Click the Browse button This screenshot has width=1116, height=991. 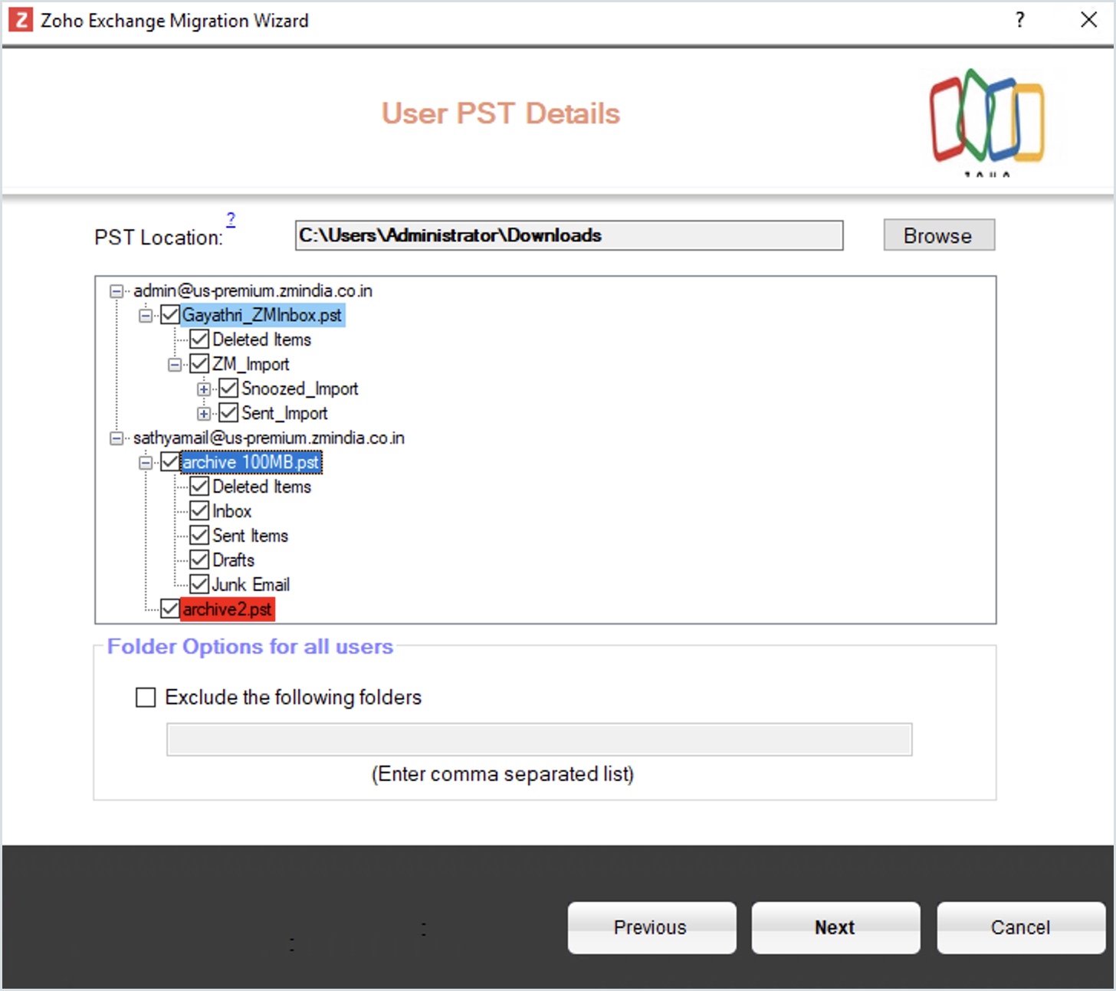pos(939,235)
